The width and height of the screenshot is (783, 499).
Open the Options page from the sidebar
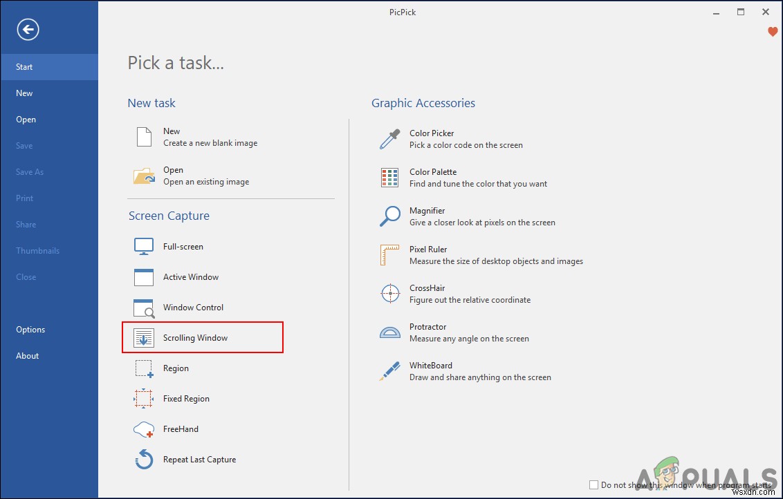tap(30, 329)
